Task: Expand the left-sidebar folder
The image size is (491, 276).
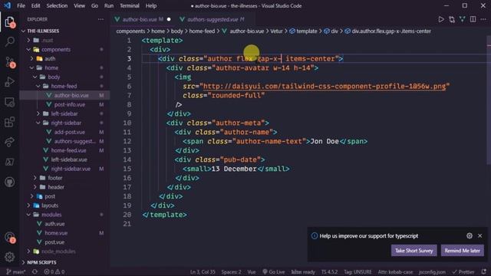Action: point(38,113)
